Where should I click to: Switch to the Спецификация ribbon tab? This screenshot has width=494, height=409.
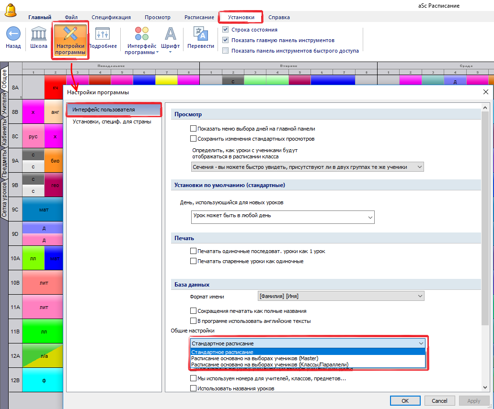[111, 17]
